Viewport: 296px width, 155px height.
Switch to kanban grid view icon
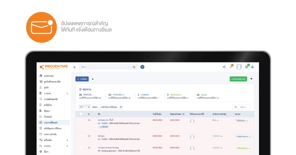pyautogui.click(x=93, y=79)
